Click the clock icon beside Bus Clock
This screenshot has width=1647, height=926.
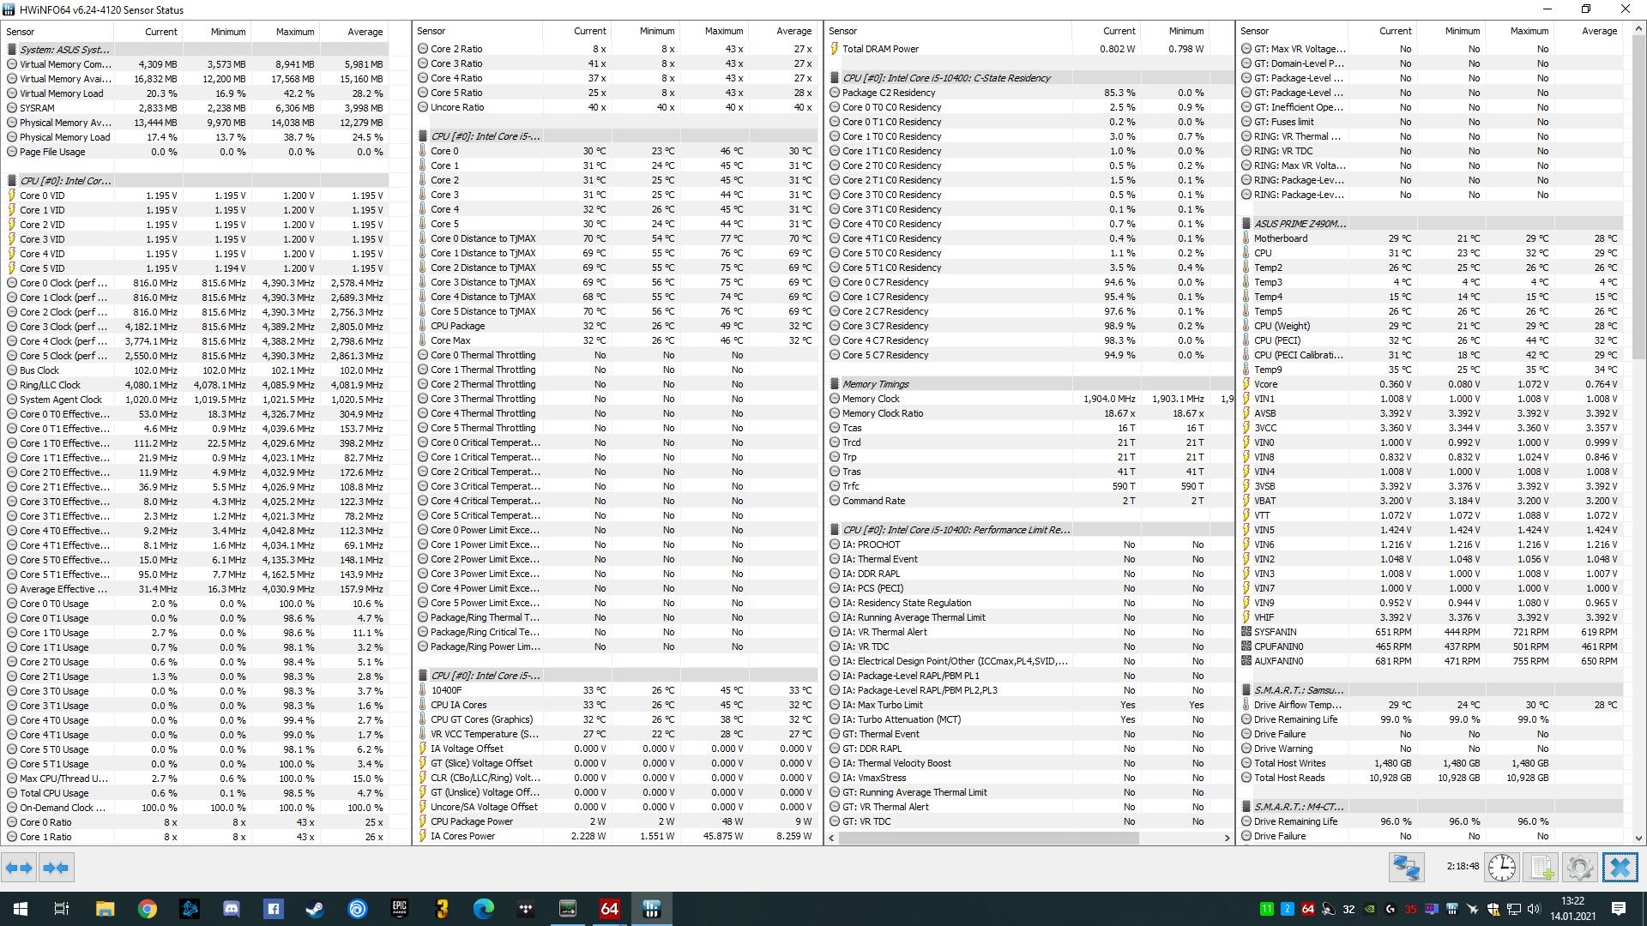pos(12,370)
